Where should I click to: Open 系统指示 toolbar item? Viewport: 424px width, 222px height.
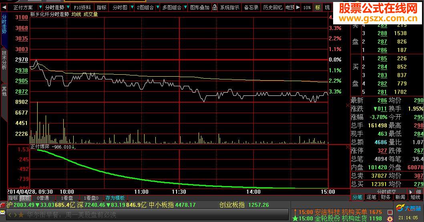point(229,8)
